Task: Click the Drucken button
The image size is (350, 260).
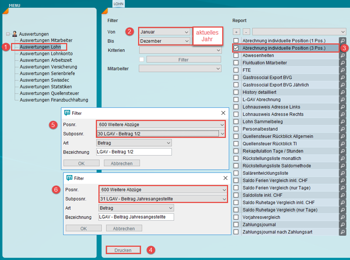Action: 123,250
